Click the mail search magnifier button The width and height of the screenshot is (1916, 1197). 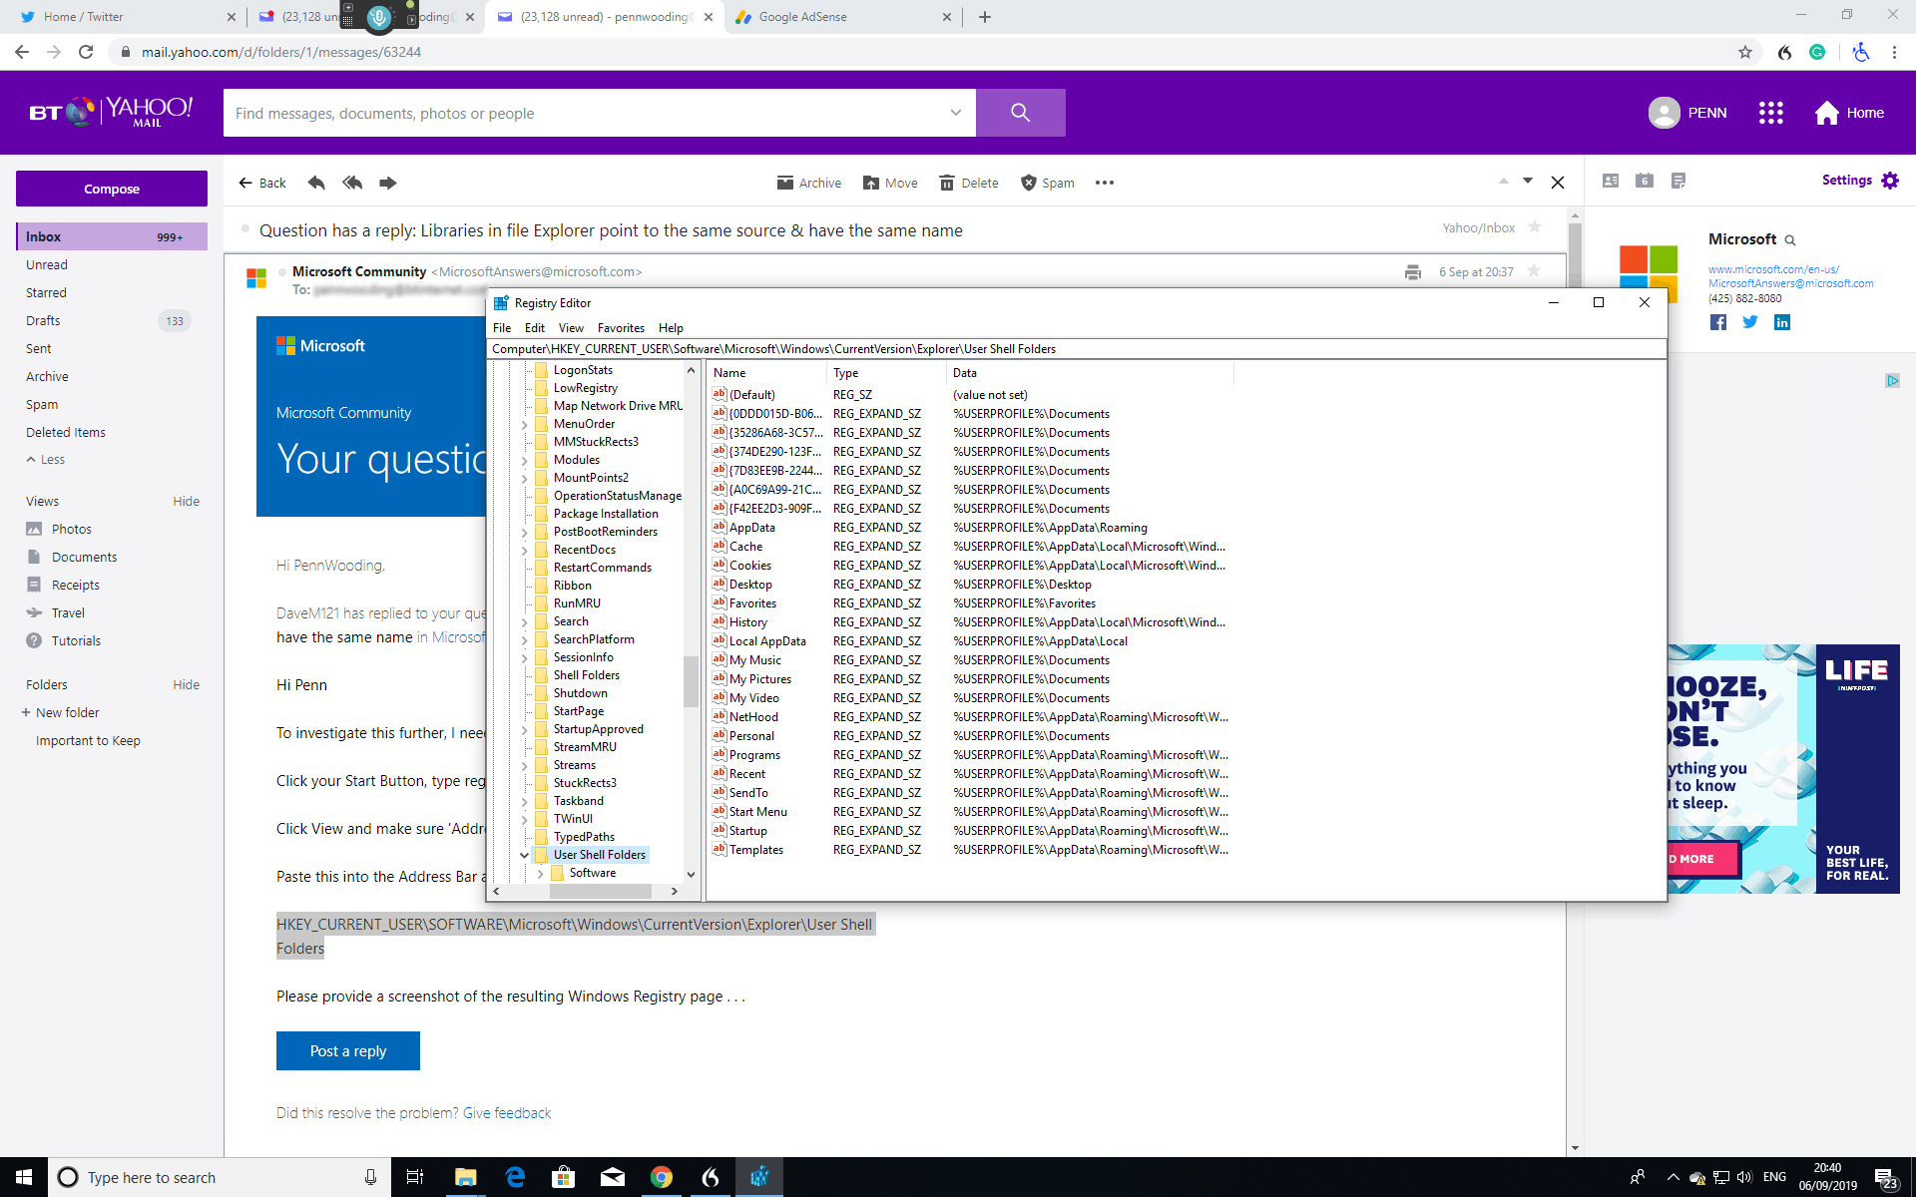(x=1020, y=113)
